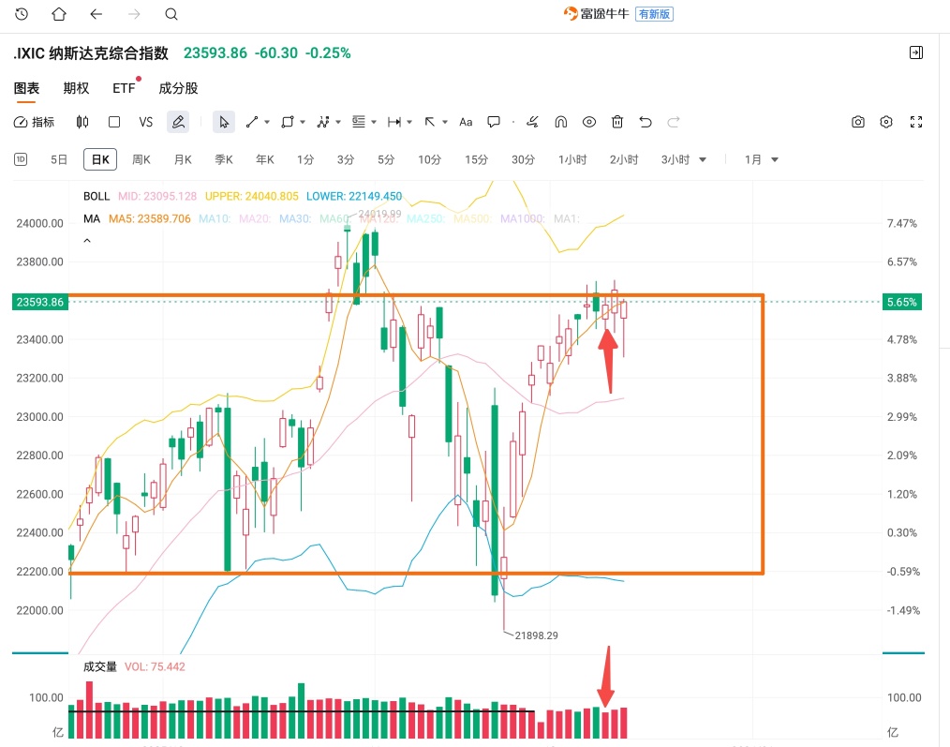Toggle the magnet snap mode
The height and width of the screenshot is (747, 950).
(x=561, y=122)
